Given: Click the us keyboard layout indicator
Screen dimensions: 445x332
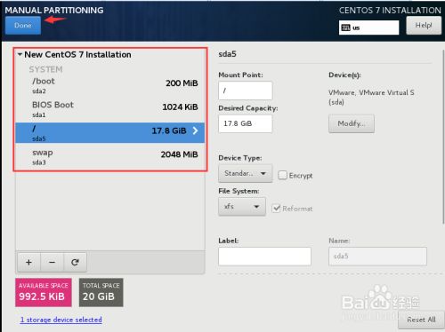Looking at the screenshot, I should [x=368, y=28].
